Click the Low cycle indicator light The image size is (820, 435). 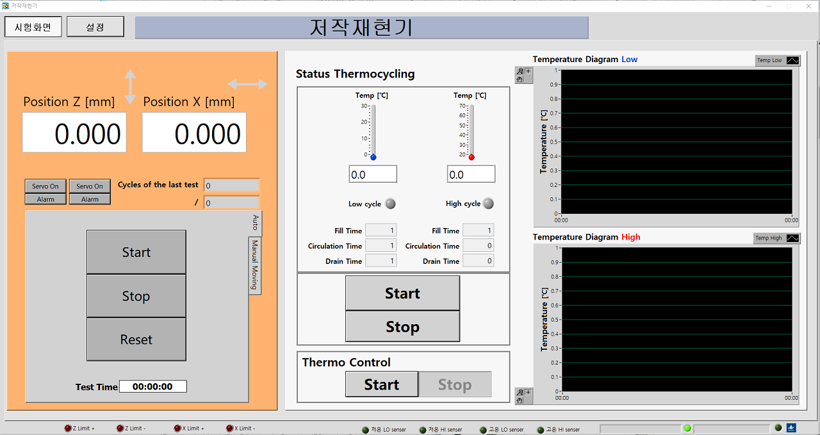tap(390, 204)
